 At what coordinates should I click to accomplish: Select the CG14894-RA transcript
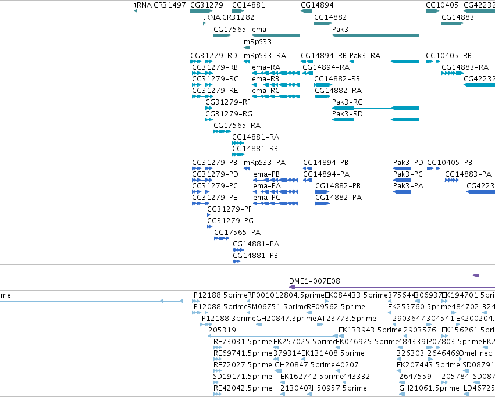click(308, 73)
